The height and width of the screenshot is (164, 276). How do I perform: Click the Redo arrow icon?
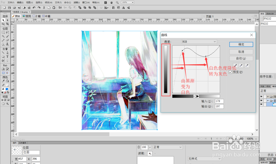click(39, 7)
